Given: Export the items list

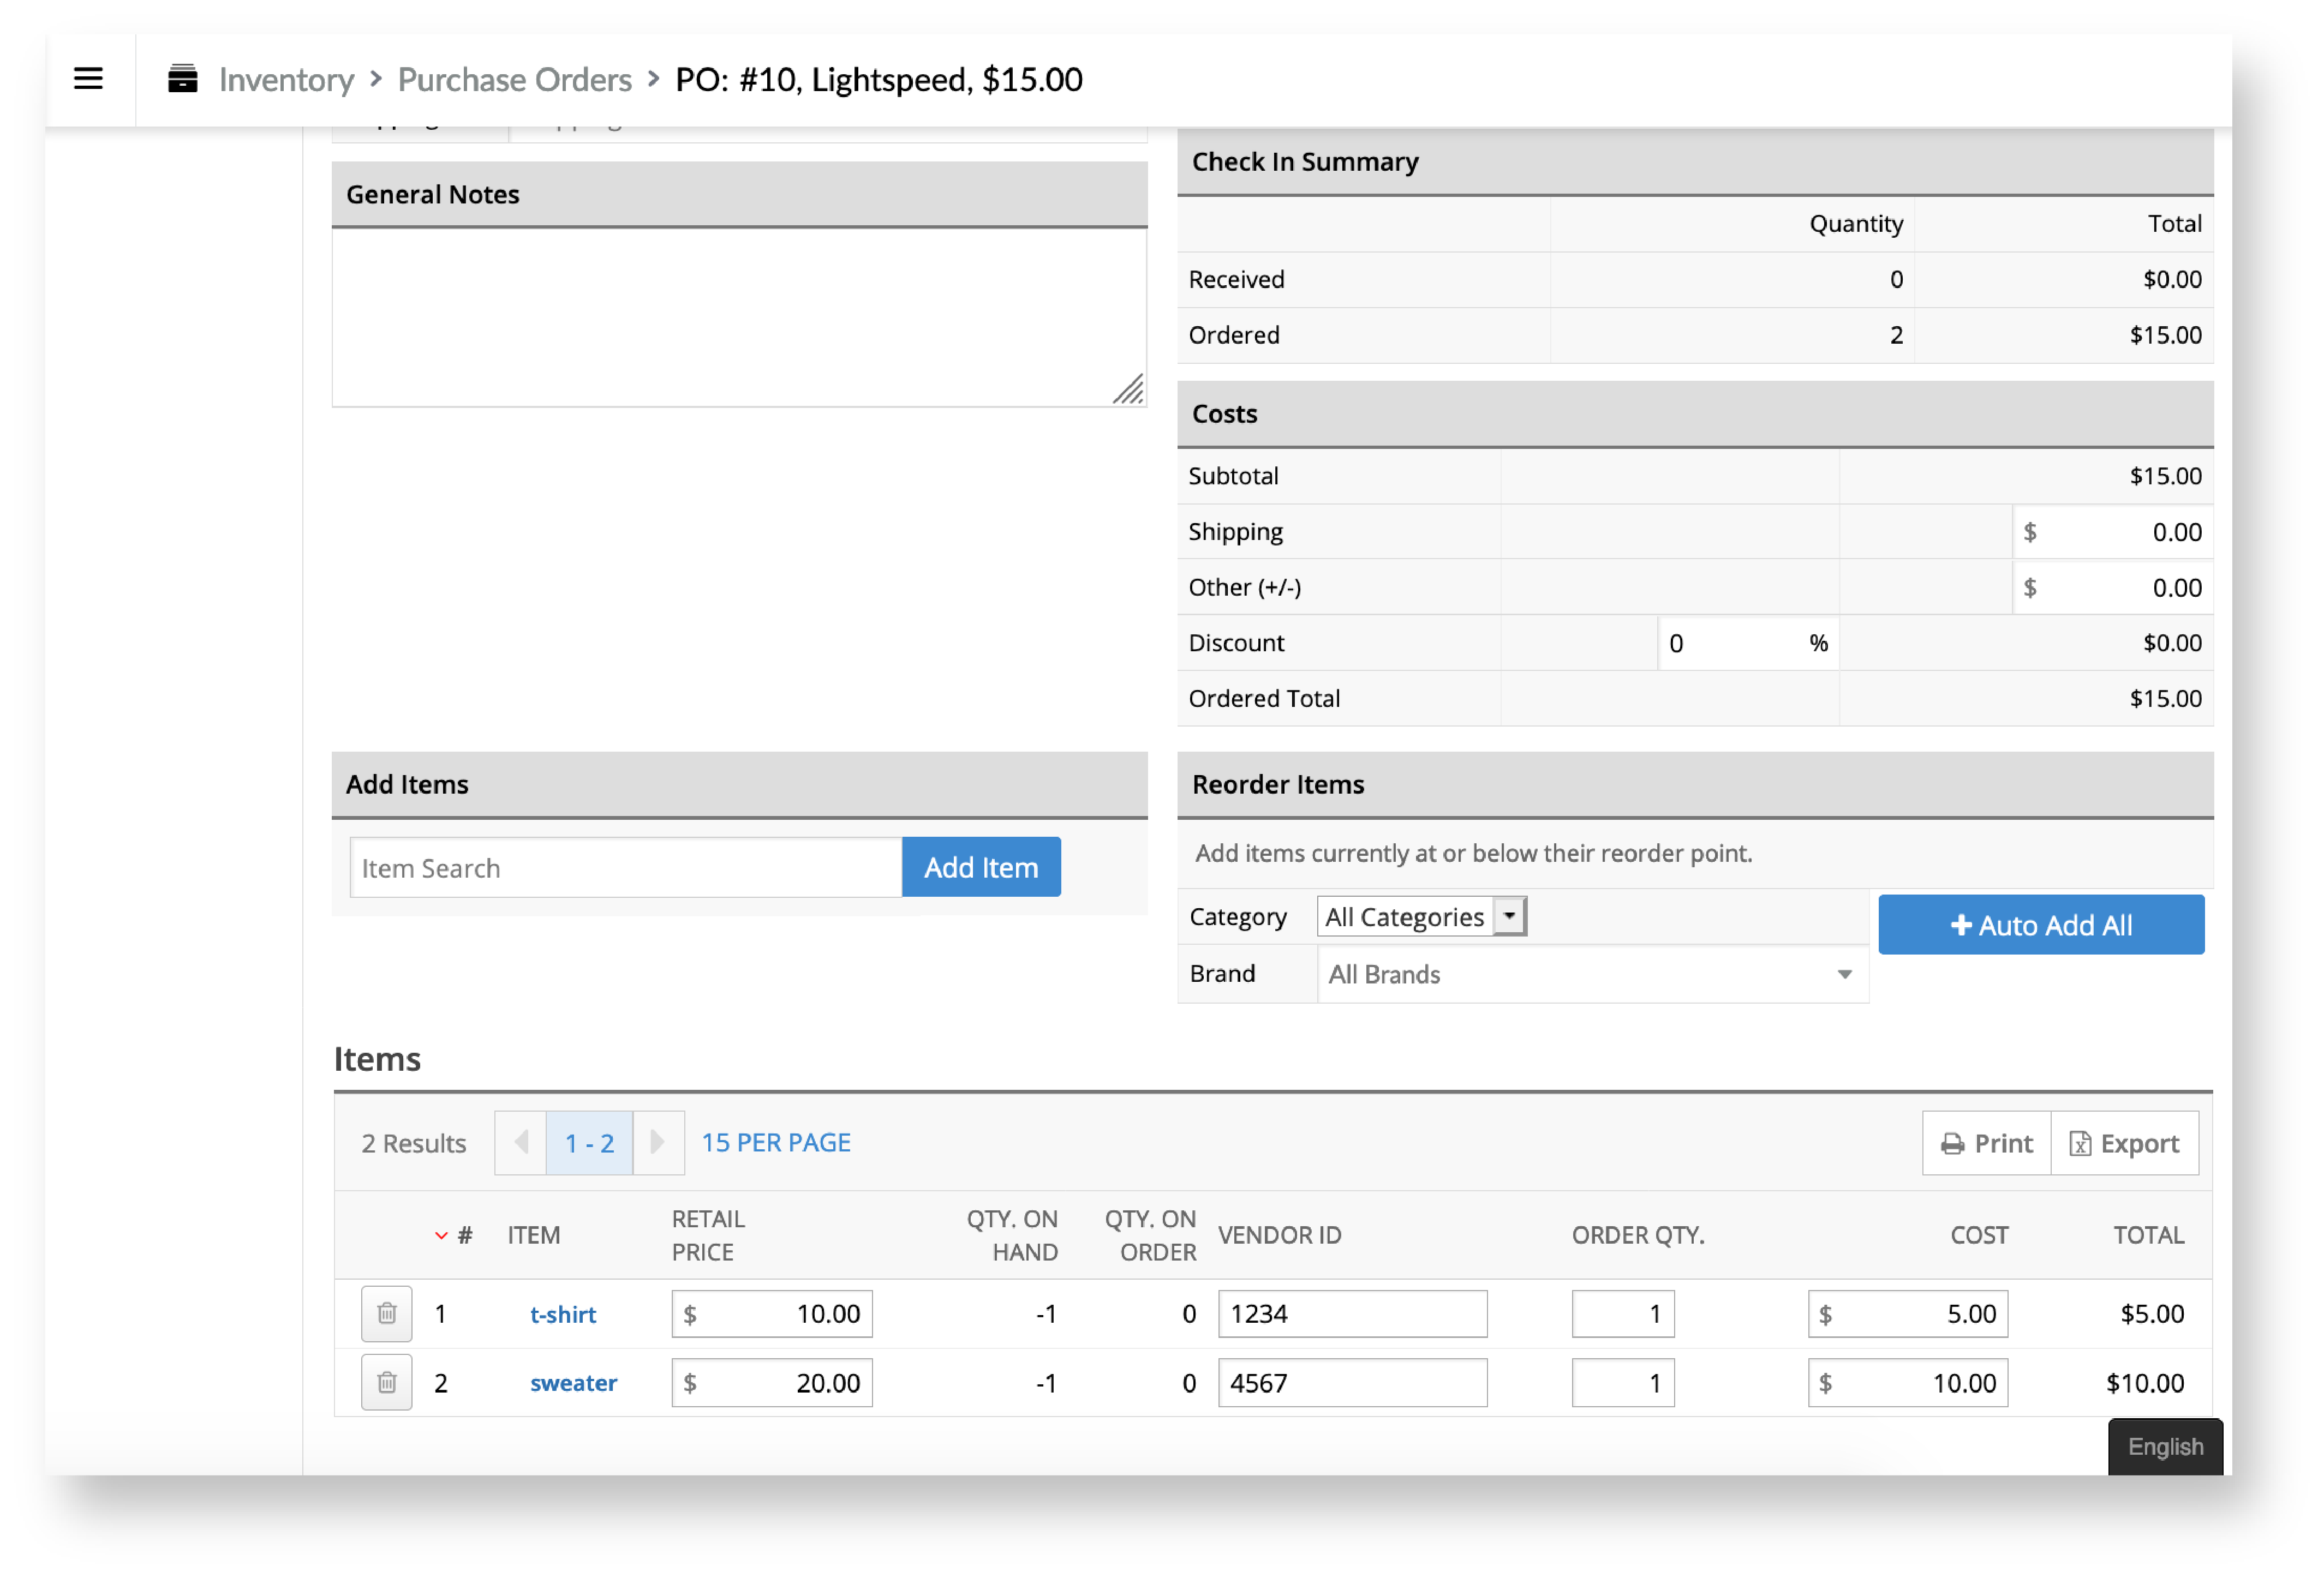Looking at the screenshot, I should click(x=2125, y=1143).
